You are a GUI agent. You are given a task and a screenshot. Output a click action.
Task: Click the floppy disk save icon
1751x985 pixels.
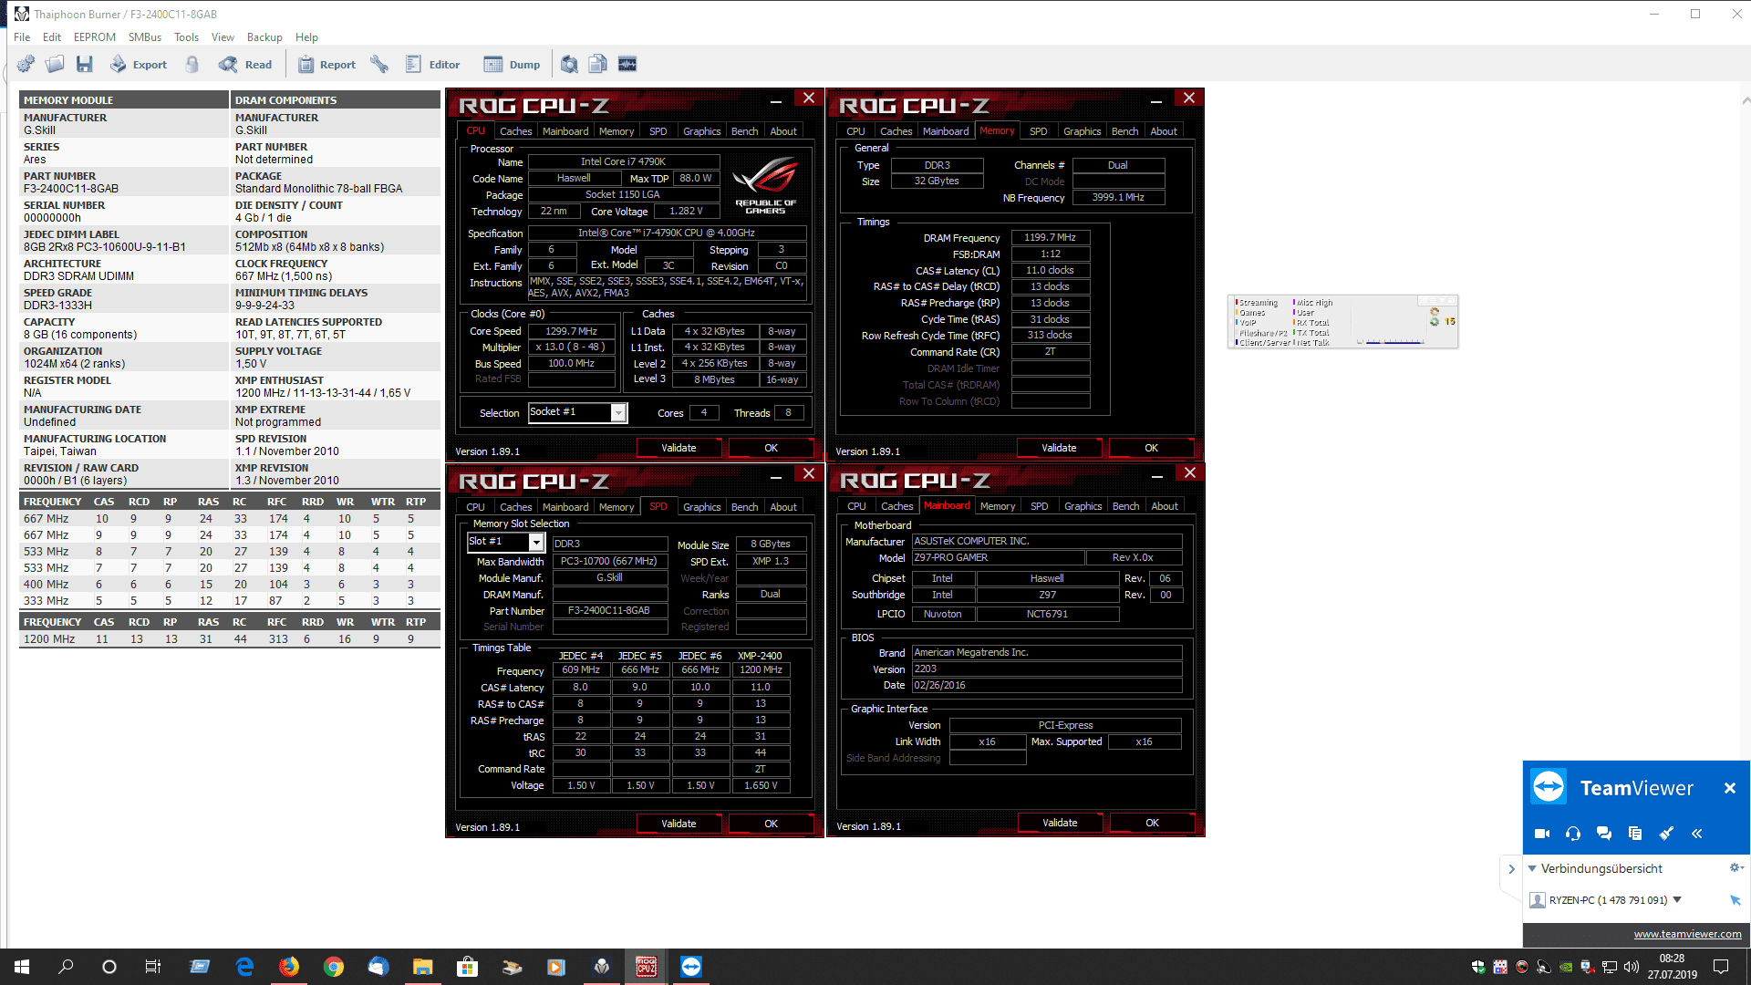(85, 64)
